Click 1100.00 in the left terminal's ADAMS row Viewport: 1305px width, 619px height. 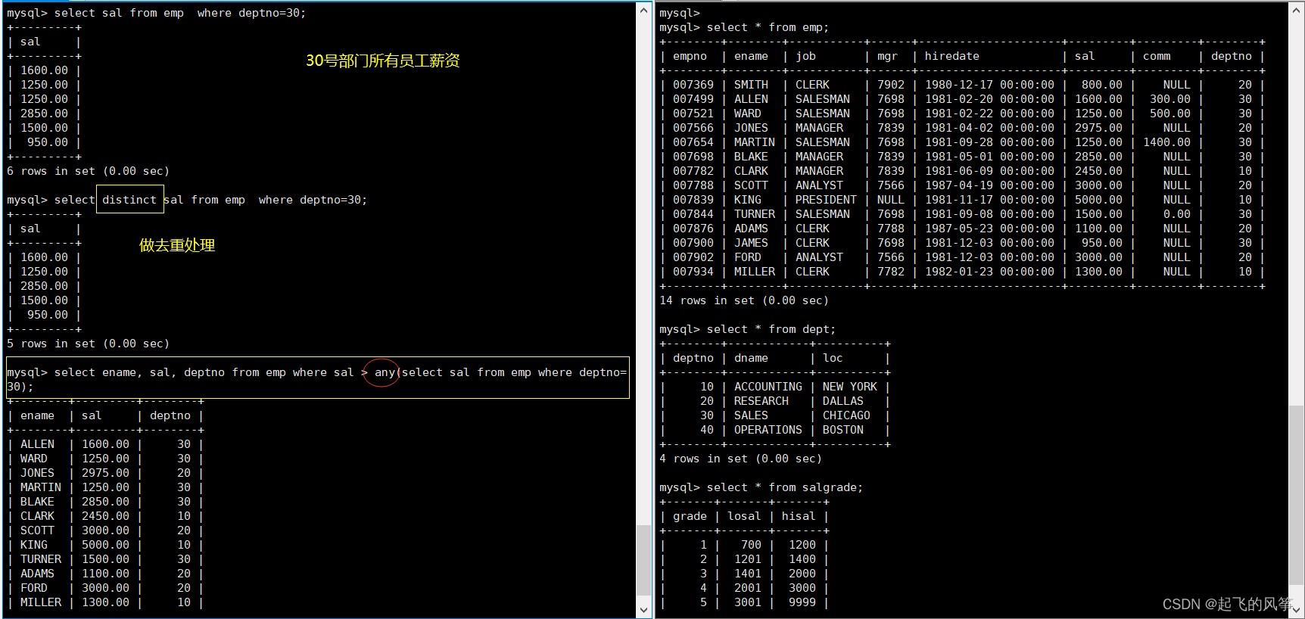(x=105, y=574)
